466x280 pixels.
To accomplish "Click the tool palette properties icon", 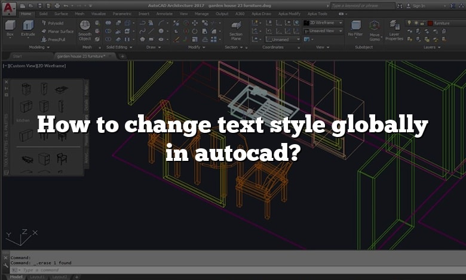I will tap(6, 95).
